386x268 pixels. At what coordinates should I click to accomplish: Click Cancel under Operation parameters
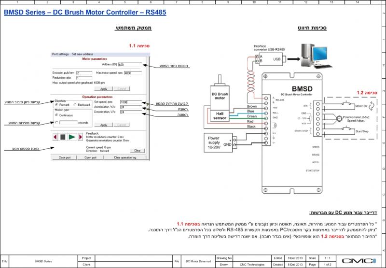122,125
